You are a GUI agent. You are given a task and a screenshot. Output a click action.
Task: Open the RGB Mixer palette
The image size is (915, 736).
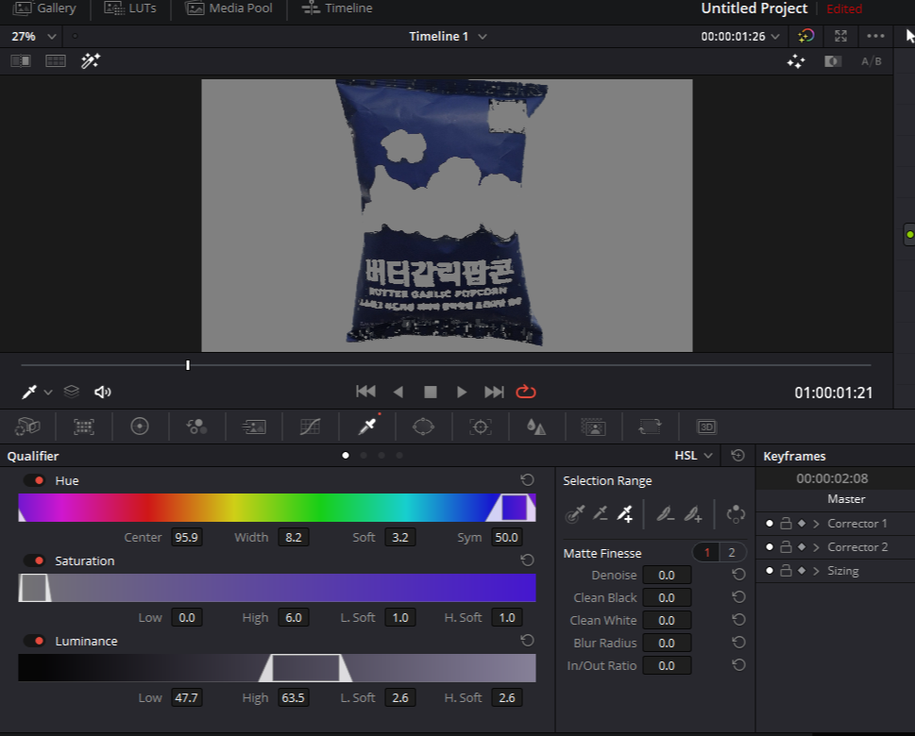[x=196, y=427]
